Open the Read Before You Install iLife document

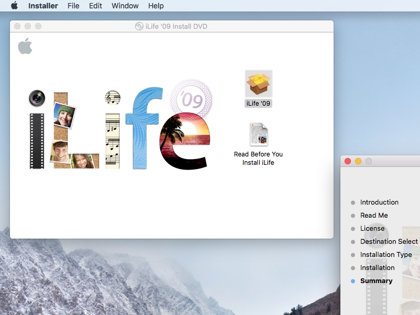[259, 134]
